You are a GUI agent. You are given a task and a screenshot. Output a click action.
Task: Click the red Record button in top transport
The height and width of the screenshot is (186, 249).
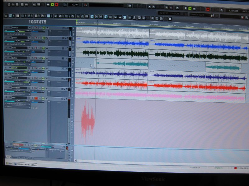pos(56,5)
